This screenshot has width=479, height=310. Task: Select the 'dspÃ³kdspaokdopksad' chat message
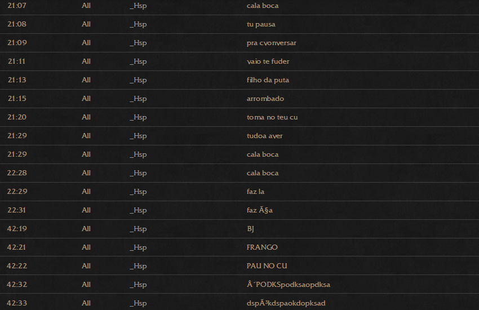286,303
